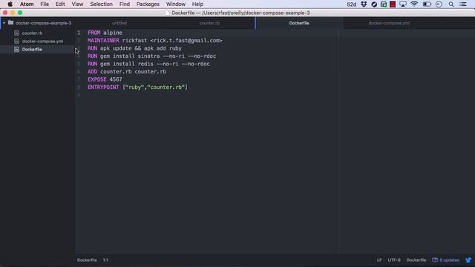Viewport: 475px width, 267px height.
Task: Click the FROM keyword on line 1
Action: click(x=94, y=33)
